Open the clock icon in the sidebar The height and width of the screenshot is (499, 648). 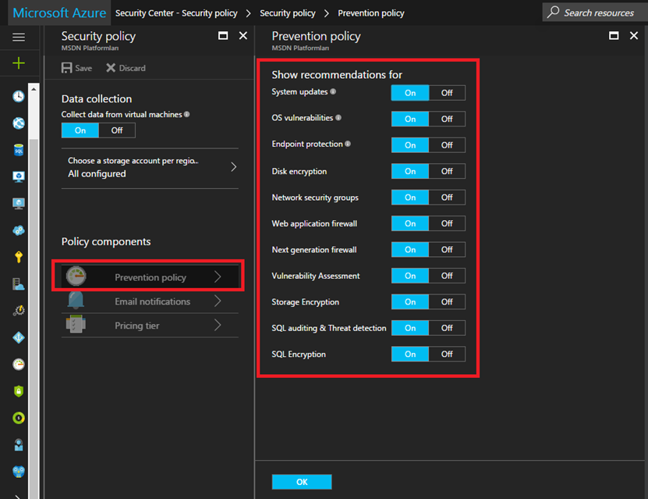point(19,96)
